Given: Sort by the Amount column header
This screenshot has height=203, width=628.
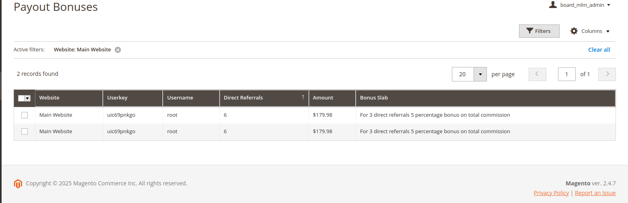Looking at the screenshot, I should (323, 98).
